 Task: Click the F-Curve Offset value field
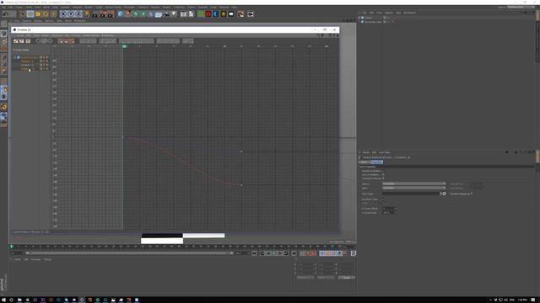388,209
